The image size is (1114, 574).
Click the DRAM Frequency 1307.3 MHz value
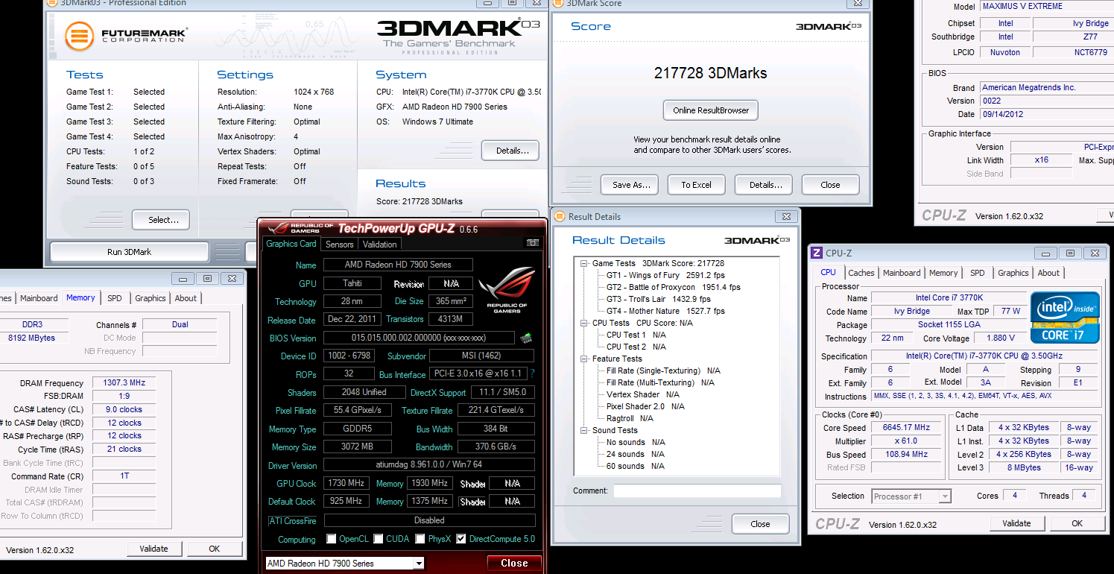(124, 383)
